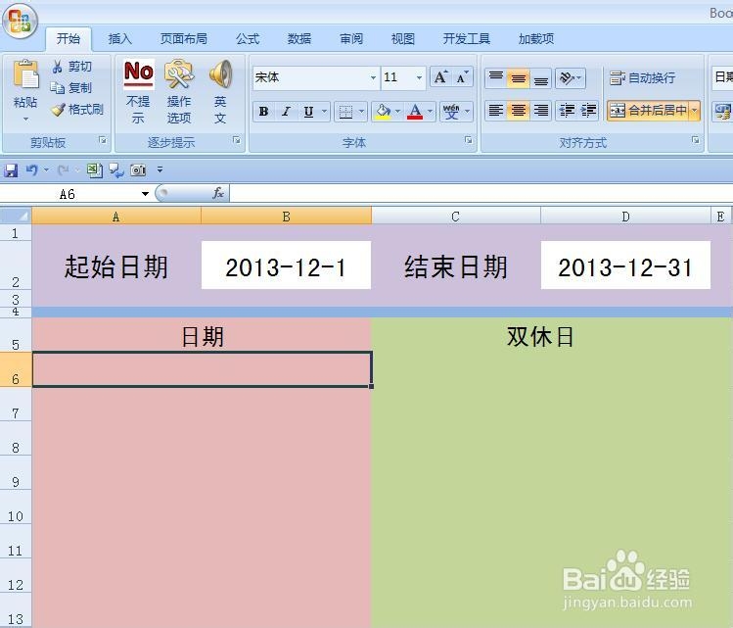This screenshot has height=628, width=733.
Task: Toggle align text right
Action: point(540,111)
